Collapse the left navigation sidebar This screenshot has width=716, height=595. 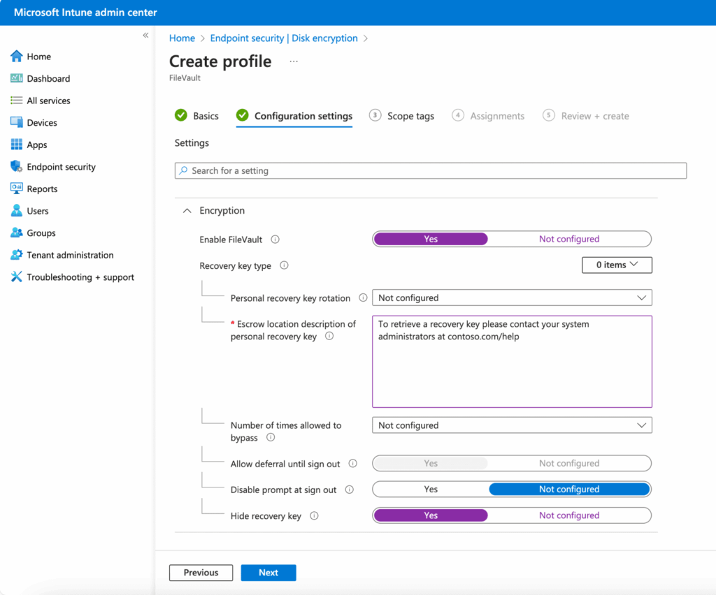click(x=145, y=35)
